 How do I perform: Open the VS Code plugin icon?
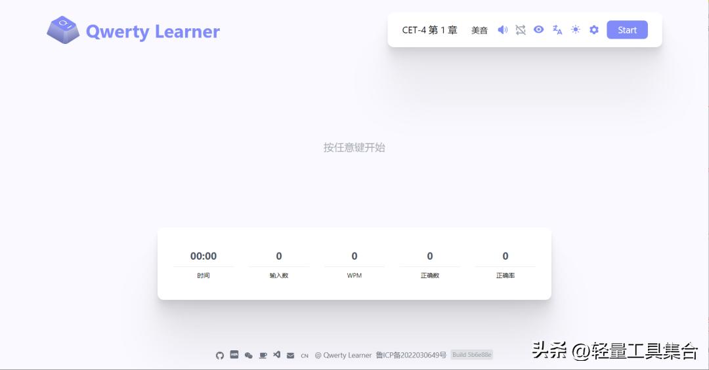[x=277, y=355]
